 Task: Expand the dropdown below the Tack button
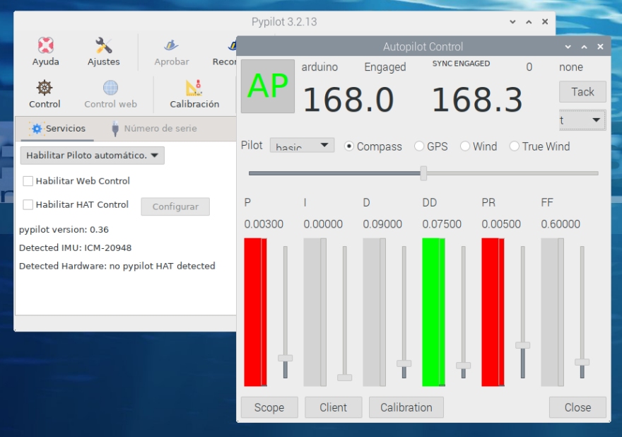click(x=582, y=120)
